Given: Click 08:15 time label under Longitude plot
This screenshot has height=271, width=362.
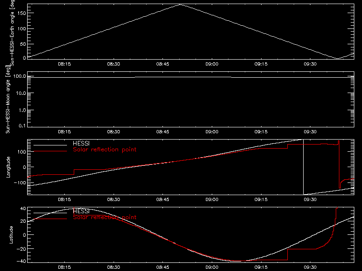Looking at the screenshot, I should 64,199.
